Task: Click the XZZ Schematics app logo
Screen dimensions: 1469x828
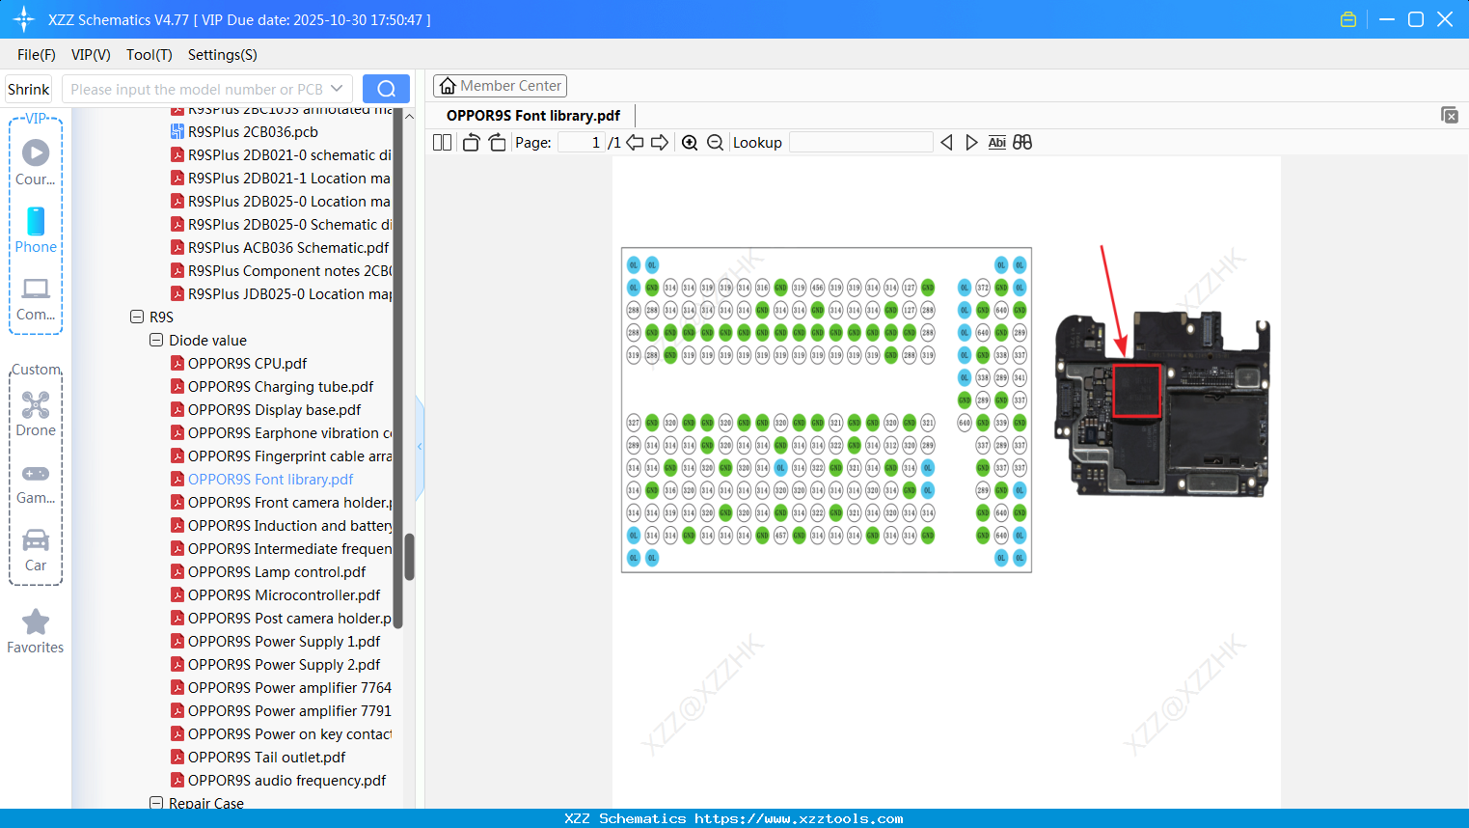Action: pos(23,19)
